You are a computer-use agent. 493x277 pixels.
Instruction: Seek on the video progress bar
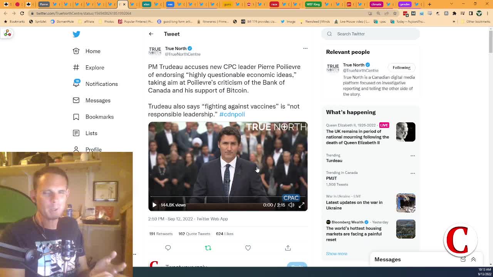click(228, 197)
